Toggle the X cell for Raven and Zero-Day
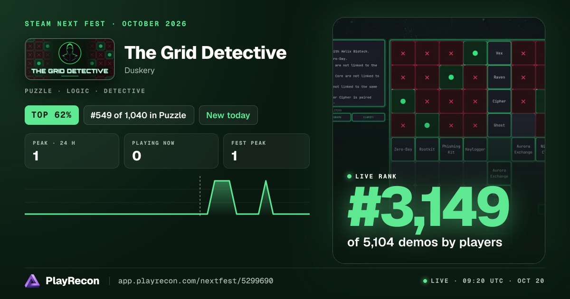The height and width of the screenshot is (299, 570). tap(403, 77)
